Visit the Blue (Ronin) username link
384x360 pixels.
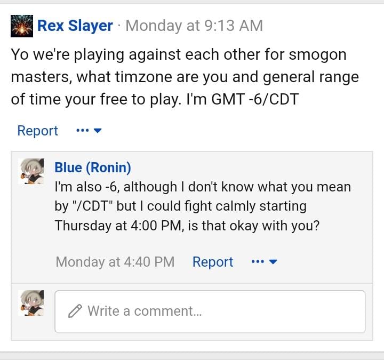point(93,167)
